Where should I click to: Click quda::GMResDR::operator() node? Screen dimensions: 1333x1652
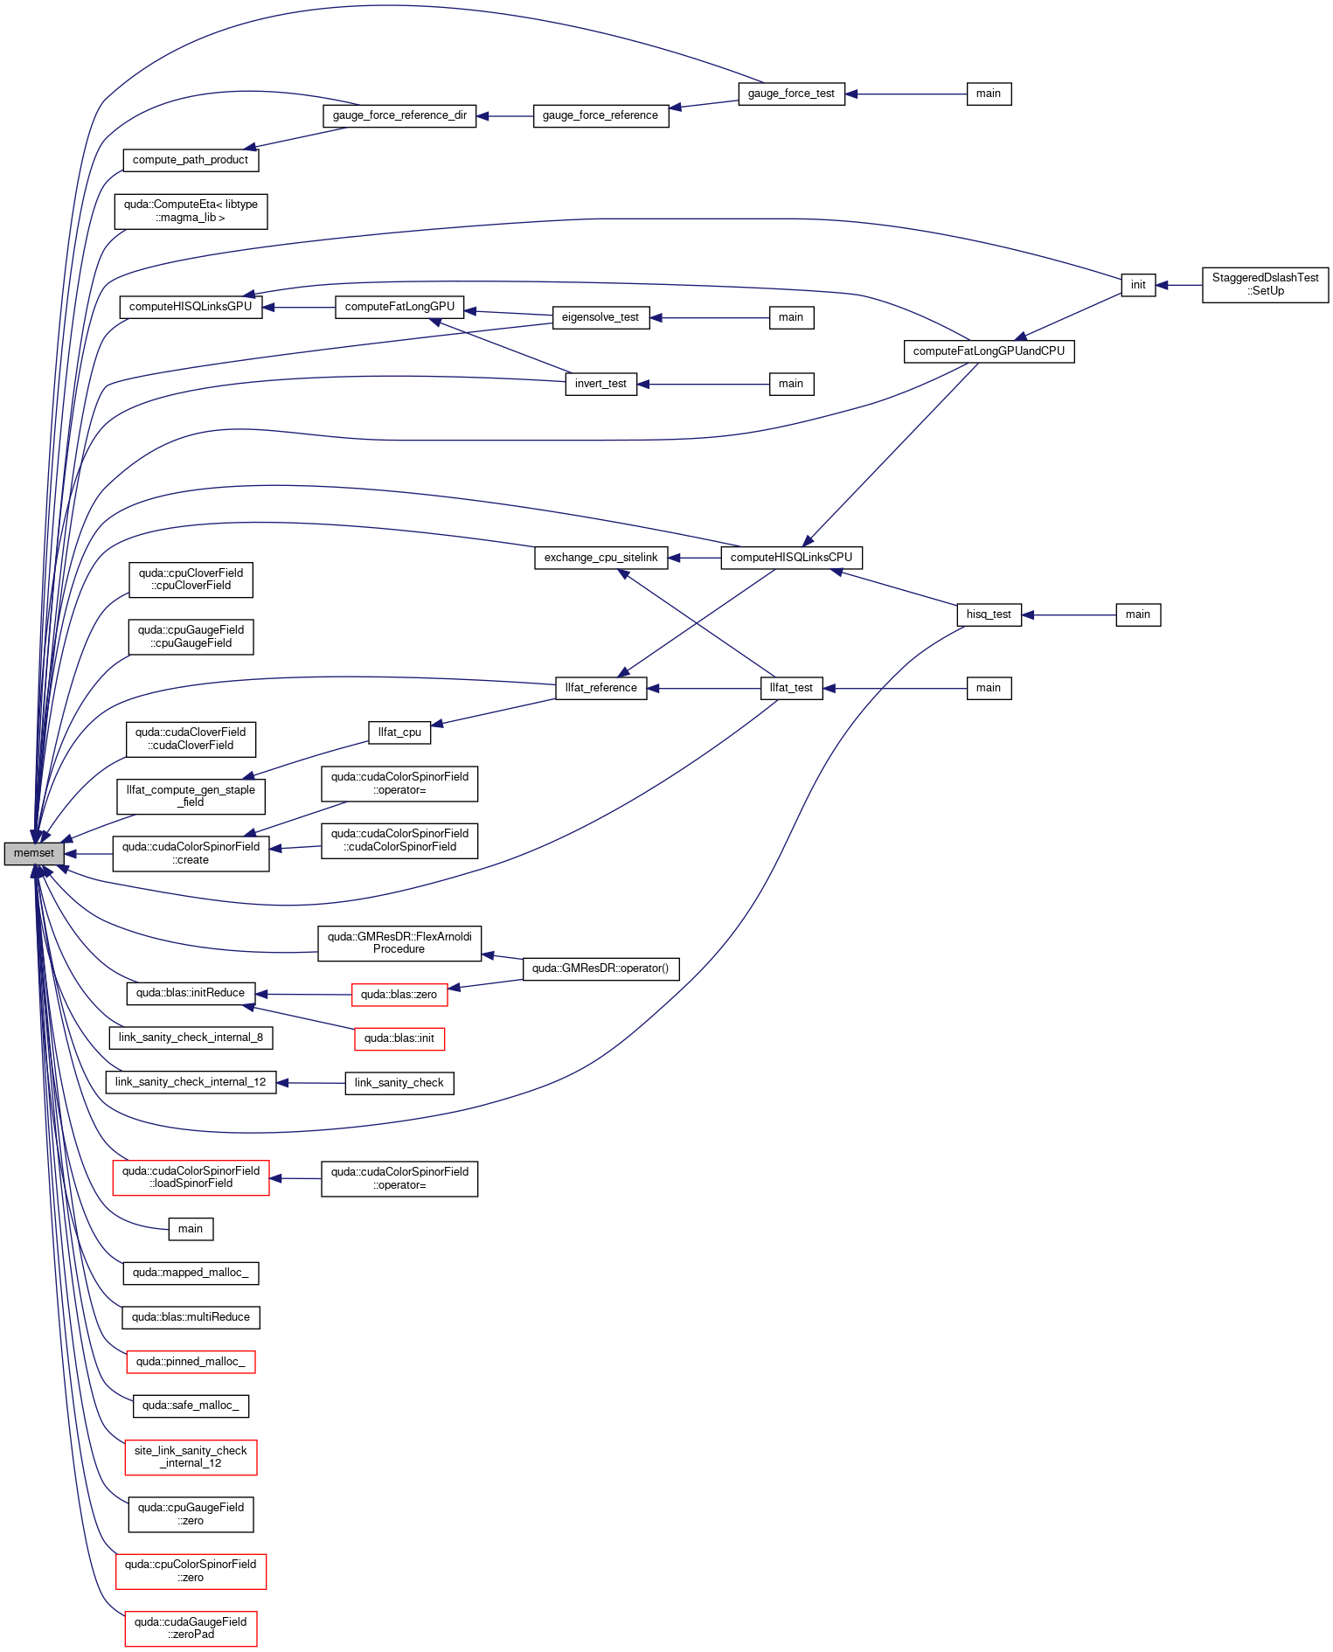(601, 969)
